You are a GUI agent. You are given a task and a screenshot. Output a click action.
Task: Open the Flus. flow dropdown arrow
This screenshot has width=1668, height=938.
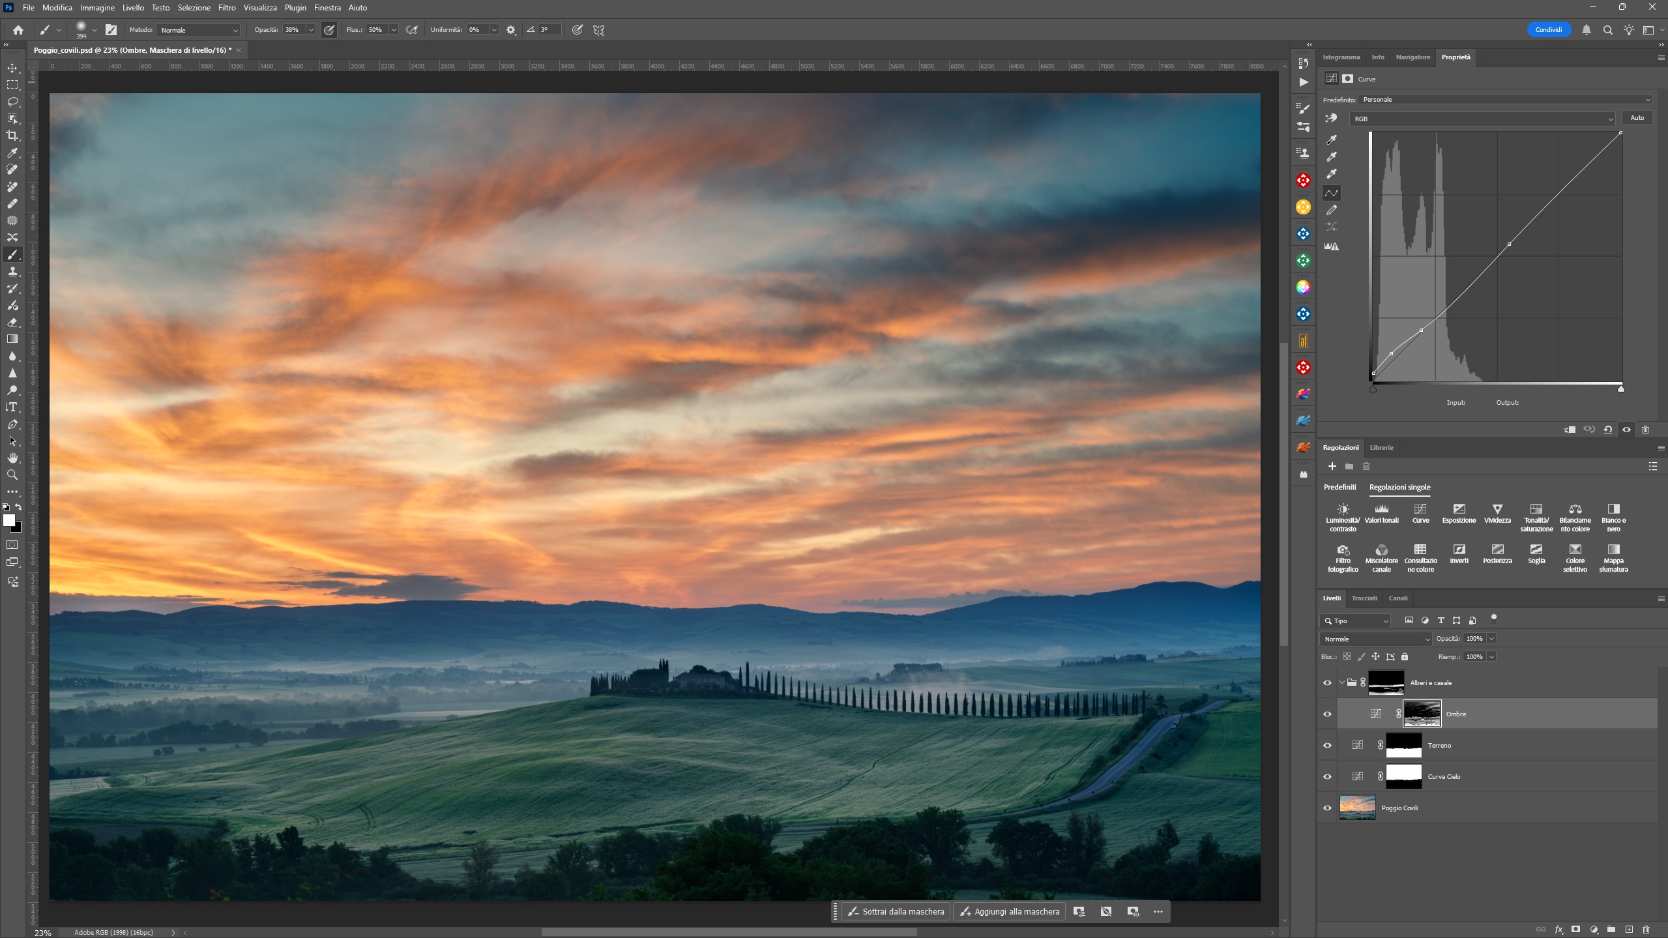point(394,30)
